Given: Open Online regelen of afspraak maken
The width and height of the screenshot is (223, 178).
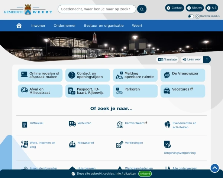Looking at the screenshot, I should click(40, 75).
